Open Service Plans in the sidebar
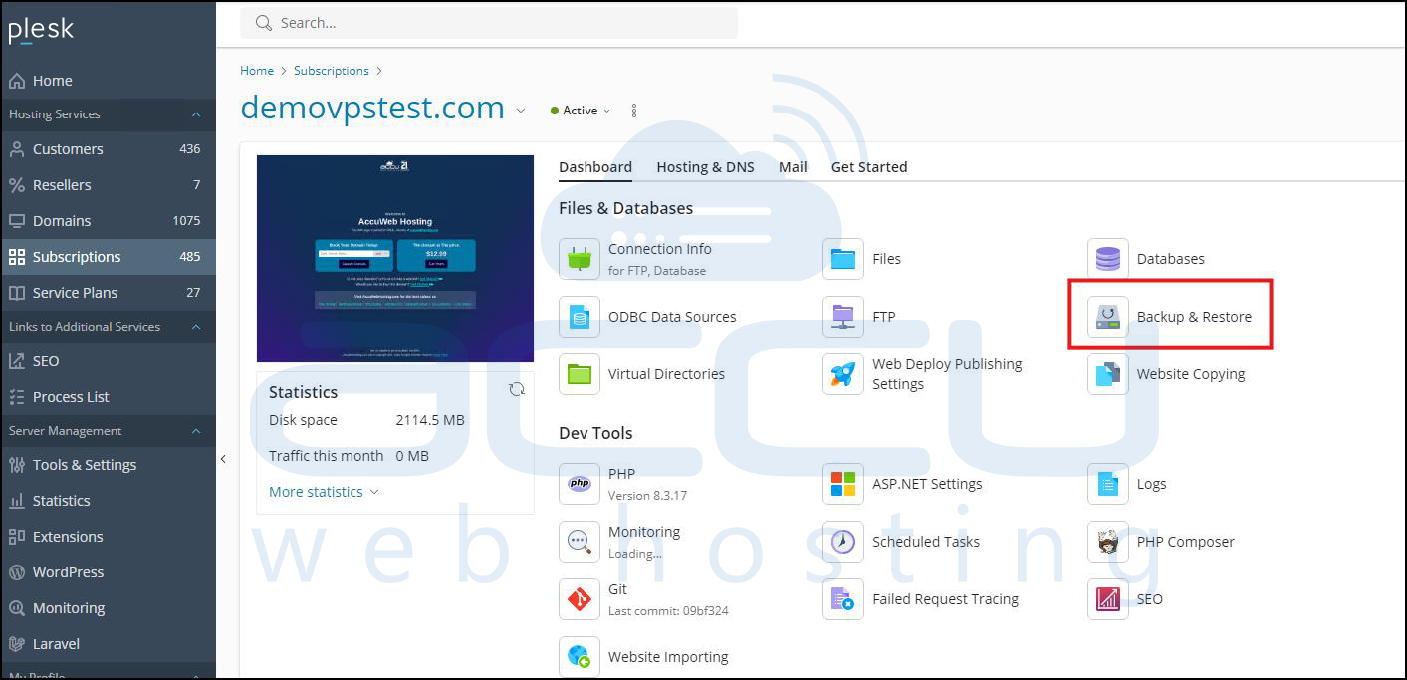 pos(108,293)
